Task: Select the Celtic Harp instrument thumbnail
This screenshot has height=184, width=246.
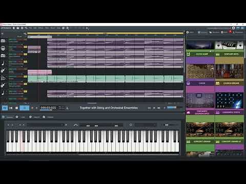Action: (x=200, y=45)
